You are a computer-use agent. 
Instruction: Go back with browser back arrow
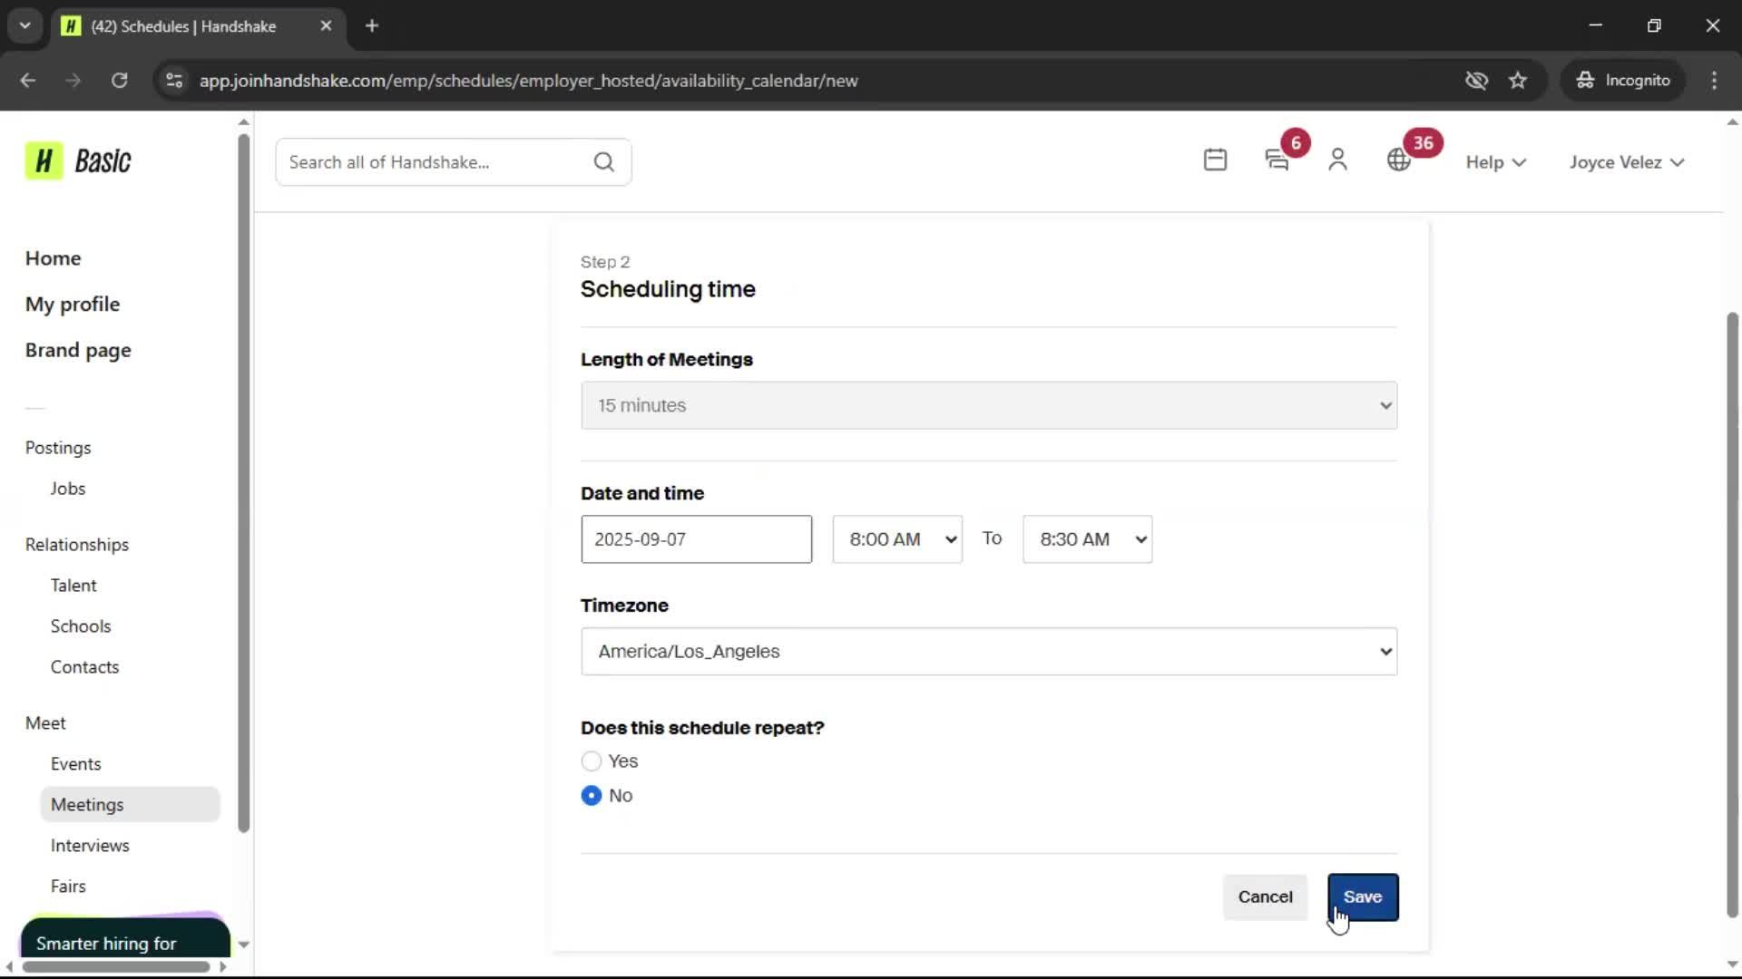tap(28, 81)
